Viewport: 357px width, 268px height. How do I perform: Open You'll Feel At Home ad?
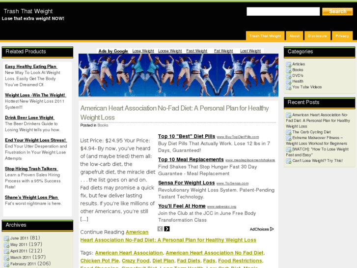point(182,206)
